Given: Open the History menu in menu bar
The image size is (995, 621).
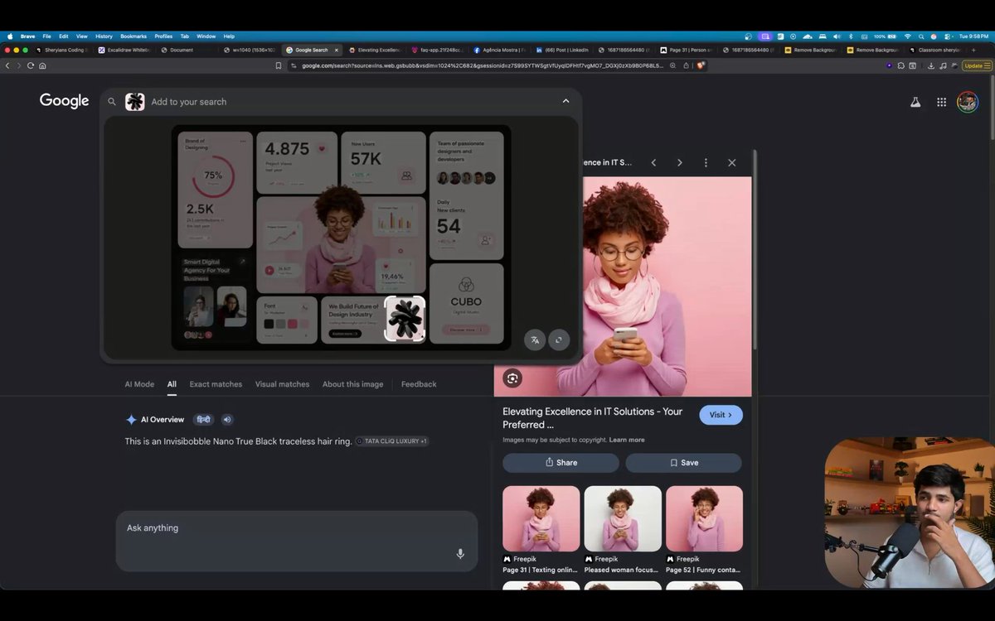Looking at the screenshot, I should click(x=104, y=36).
